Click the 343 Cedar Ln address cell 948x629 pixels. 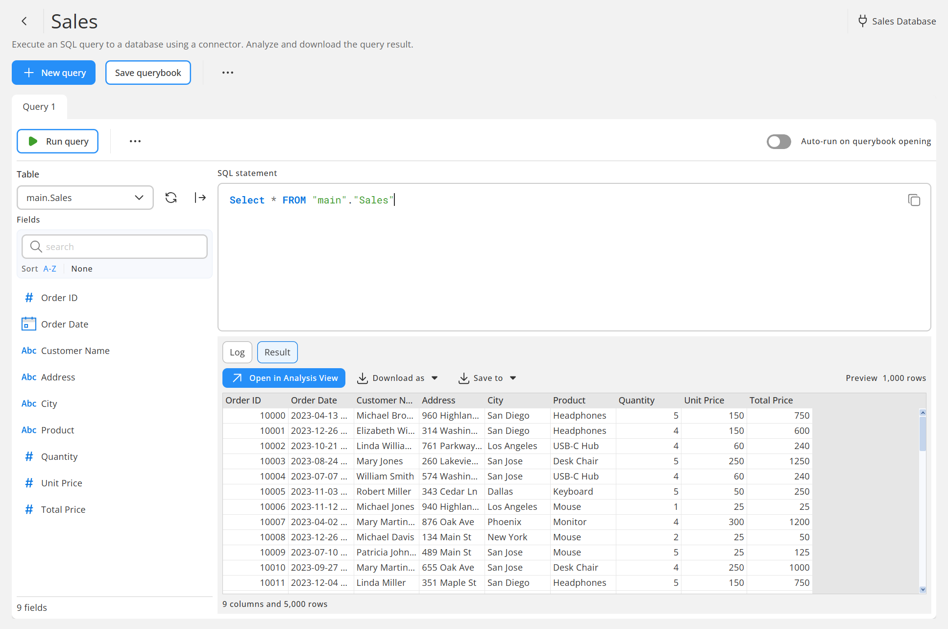click(x=452, y=491)
